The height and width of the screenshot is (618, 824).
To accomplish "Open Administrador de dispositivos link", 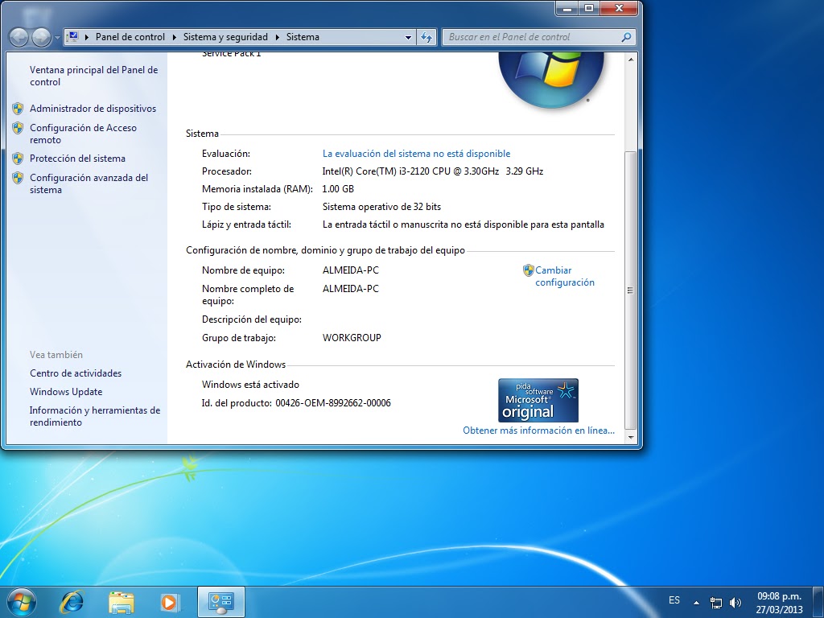I will pyautogui.click(x=93, y=109).
